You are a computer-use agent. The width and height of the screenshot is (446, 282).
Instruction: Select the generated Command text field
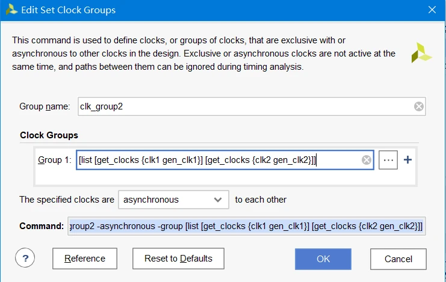pyautogui.click(x=247, y=226)
